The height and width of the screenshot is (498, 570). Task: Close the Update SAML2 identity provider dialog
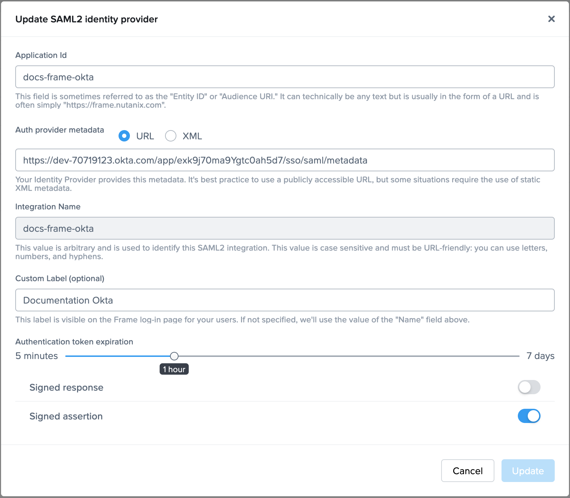coord(551,19)
